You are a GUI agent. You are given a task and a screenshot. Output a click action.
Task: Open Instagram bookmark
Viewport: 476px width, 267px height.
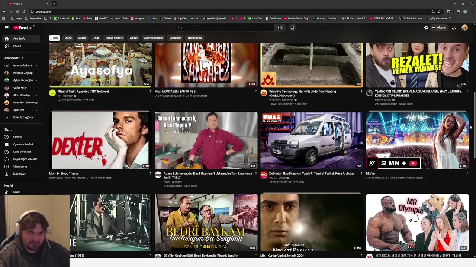pyautogui.click(x=138, y=18)
